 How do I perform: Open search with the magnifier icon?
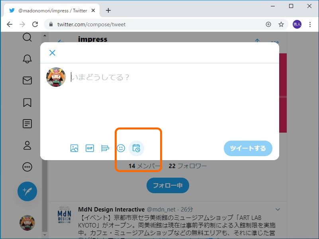coord(27,37)
